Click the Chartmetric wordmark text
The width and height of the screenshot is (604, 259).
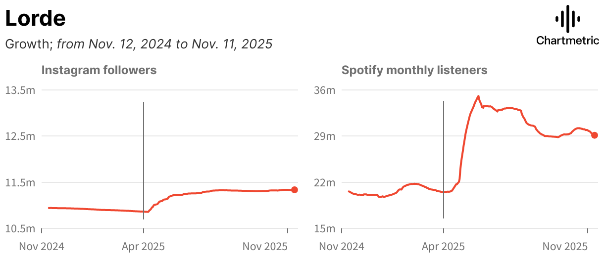tap(567, 41)
